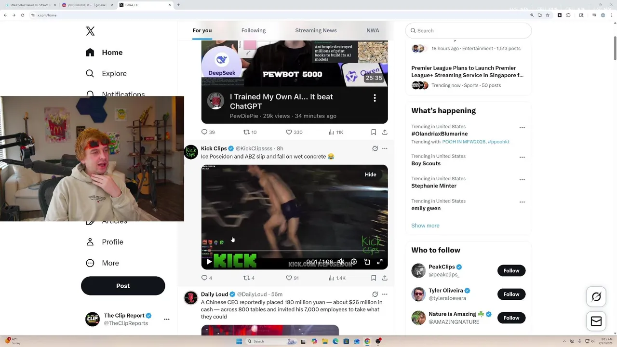Click Hide on the Kick Clips video
617x347 pixels.
(370, 174)
